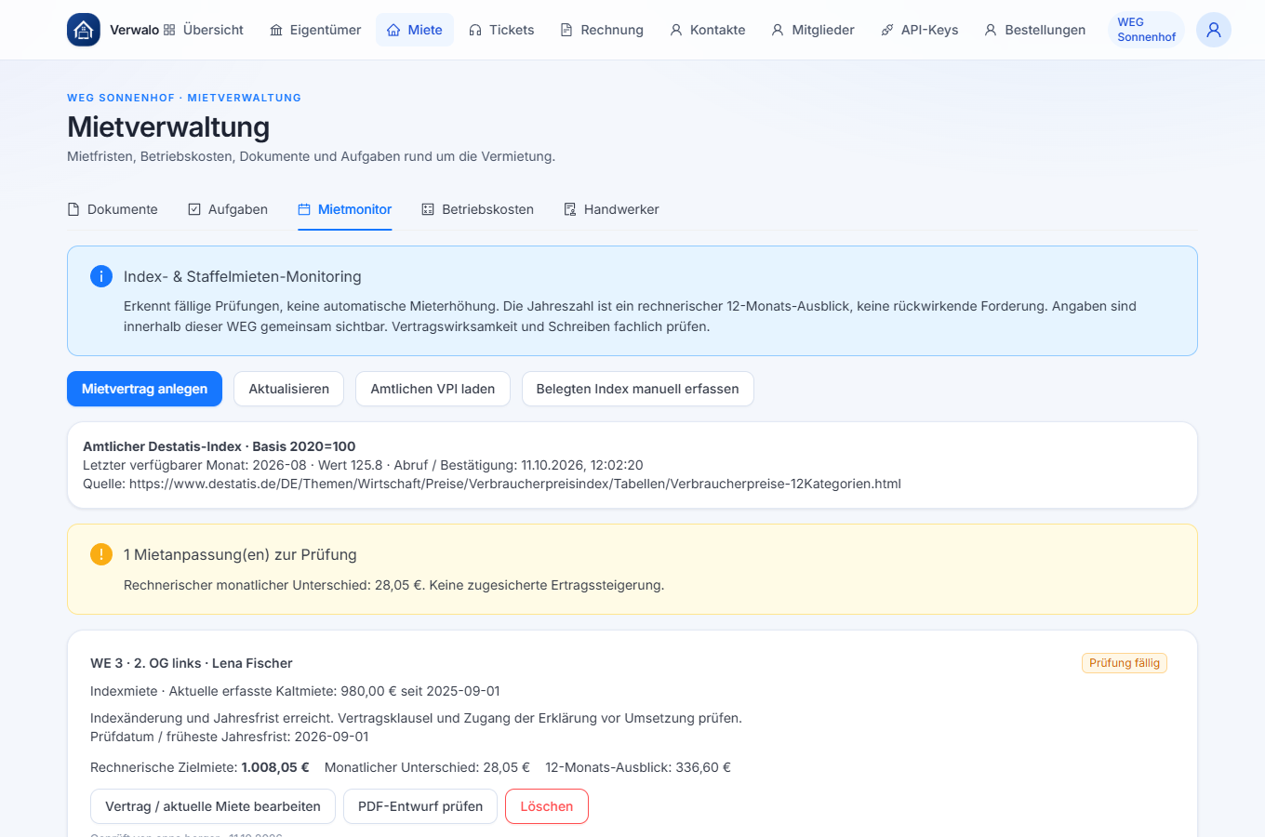Select the Miete navigation item
The height and width of the screenshot is (837, 1265).
coord(415,30)
